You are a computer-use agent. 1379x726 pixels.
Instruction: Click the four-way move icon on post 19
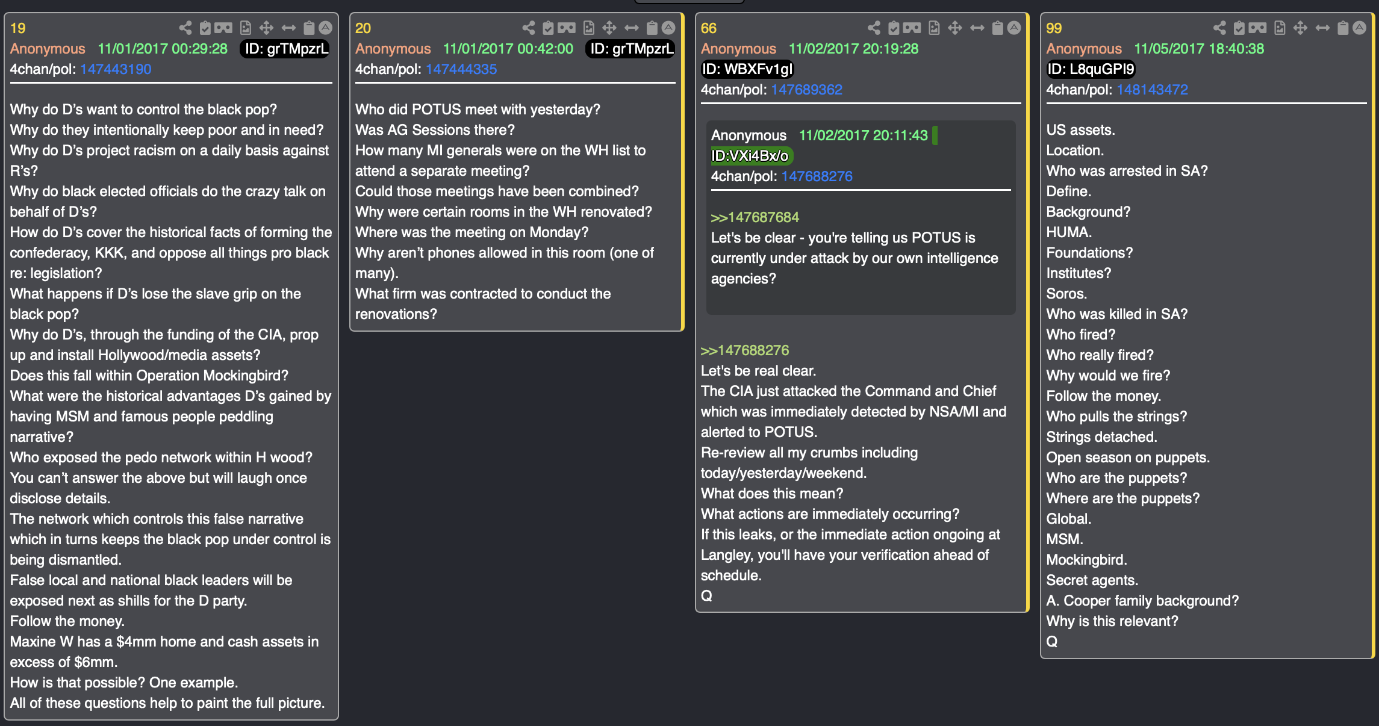(266, 28)
